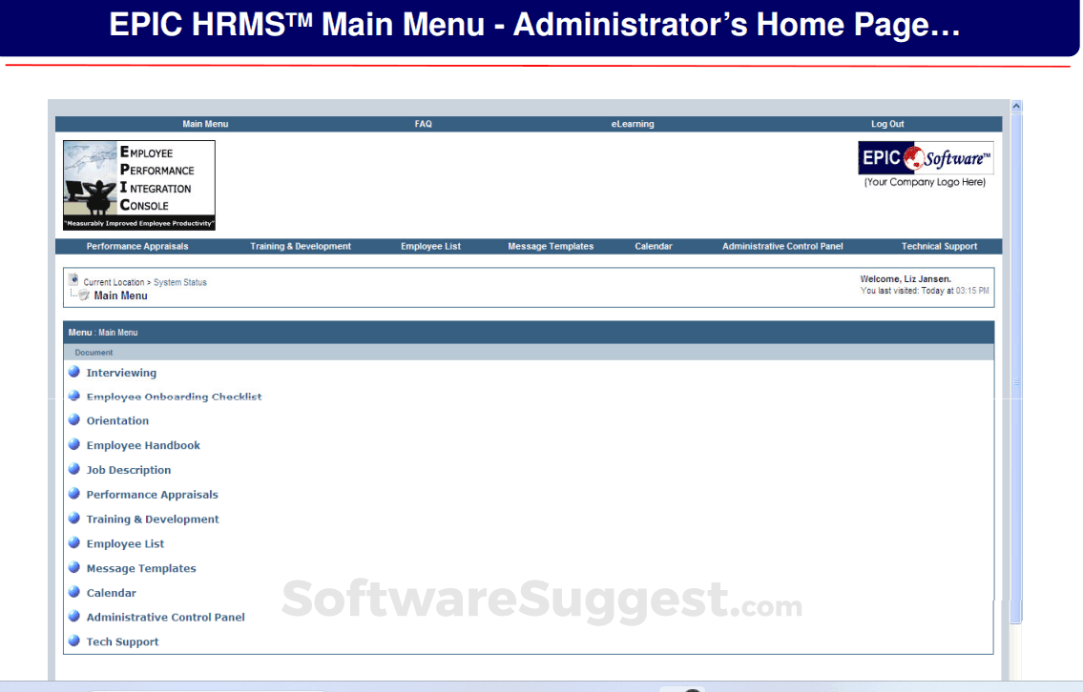This screenshot has height=692, width=1083.
Task: Click the folder icon beside Main Menu breadcrumb
Action: tap(84, 295)
